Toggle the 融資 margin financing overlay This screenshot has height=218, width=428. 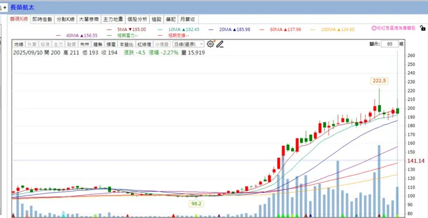71,44
